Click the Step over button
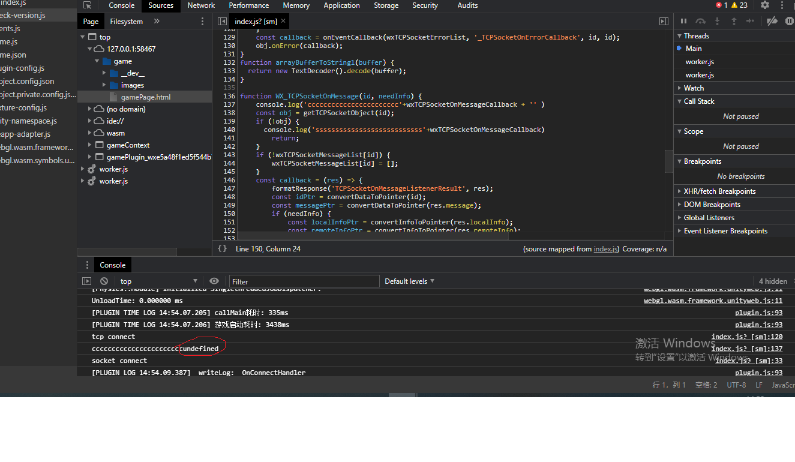 point(700,21)
